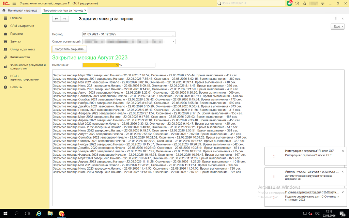The width and height of the screenshot is (349, 218).
Task: Click Запустить закрытие button
Action: point(70,49)
